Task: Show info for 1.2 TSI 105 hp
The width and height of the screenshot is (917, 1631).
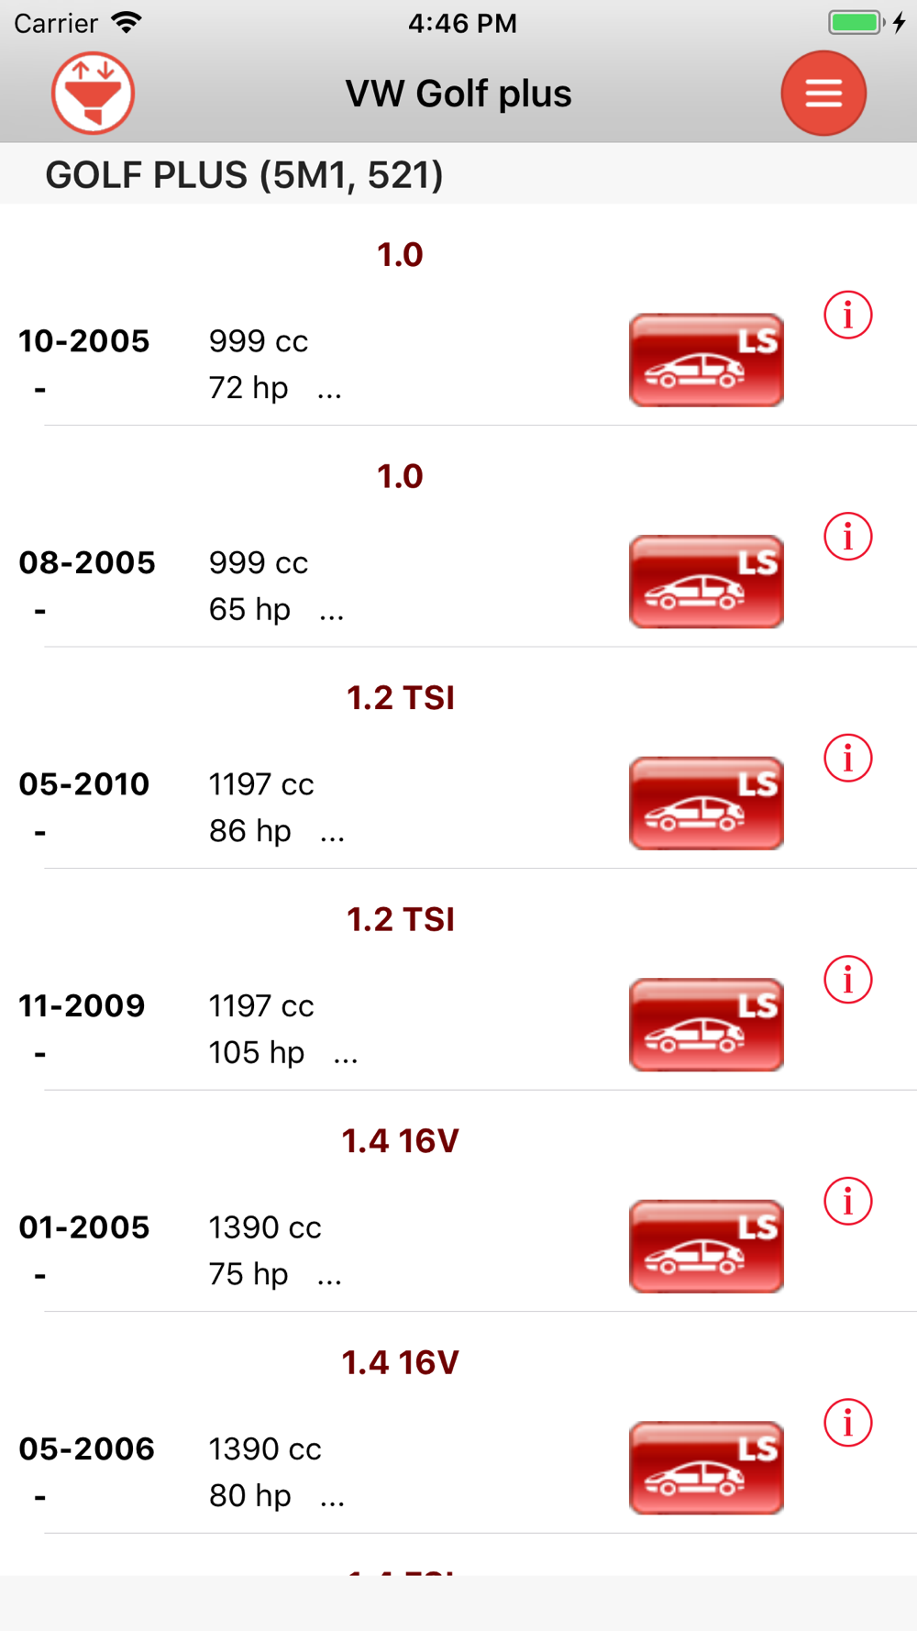Action: click(x=847, y=980)
